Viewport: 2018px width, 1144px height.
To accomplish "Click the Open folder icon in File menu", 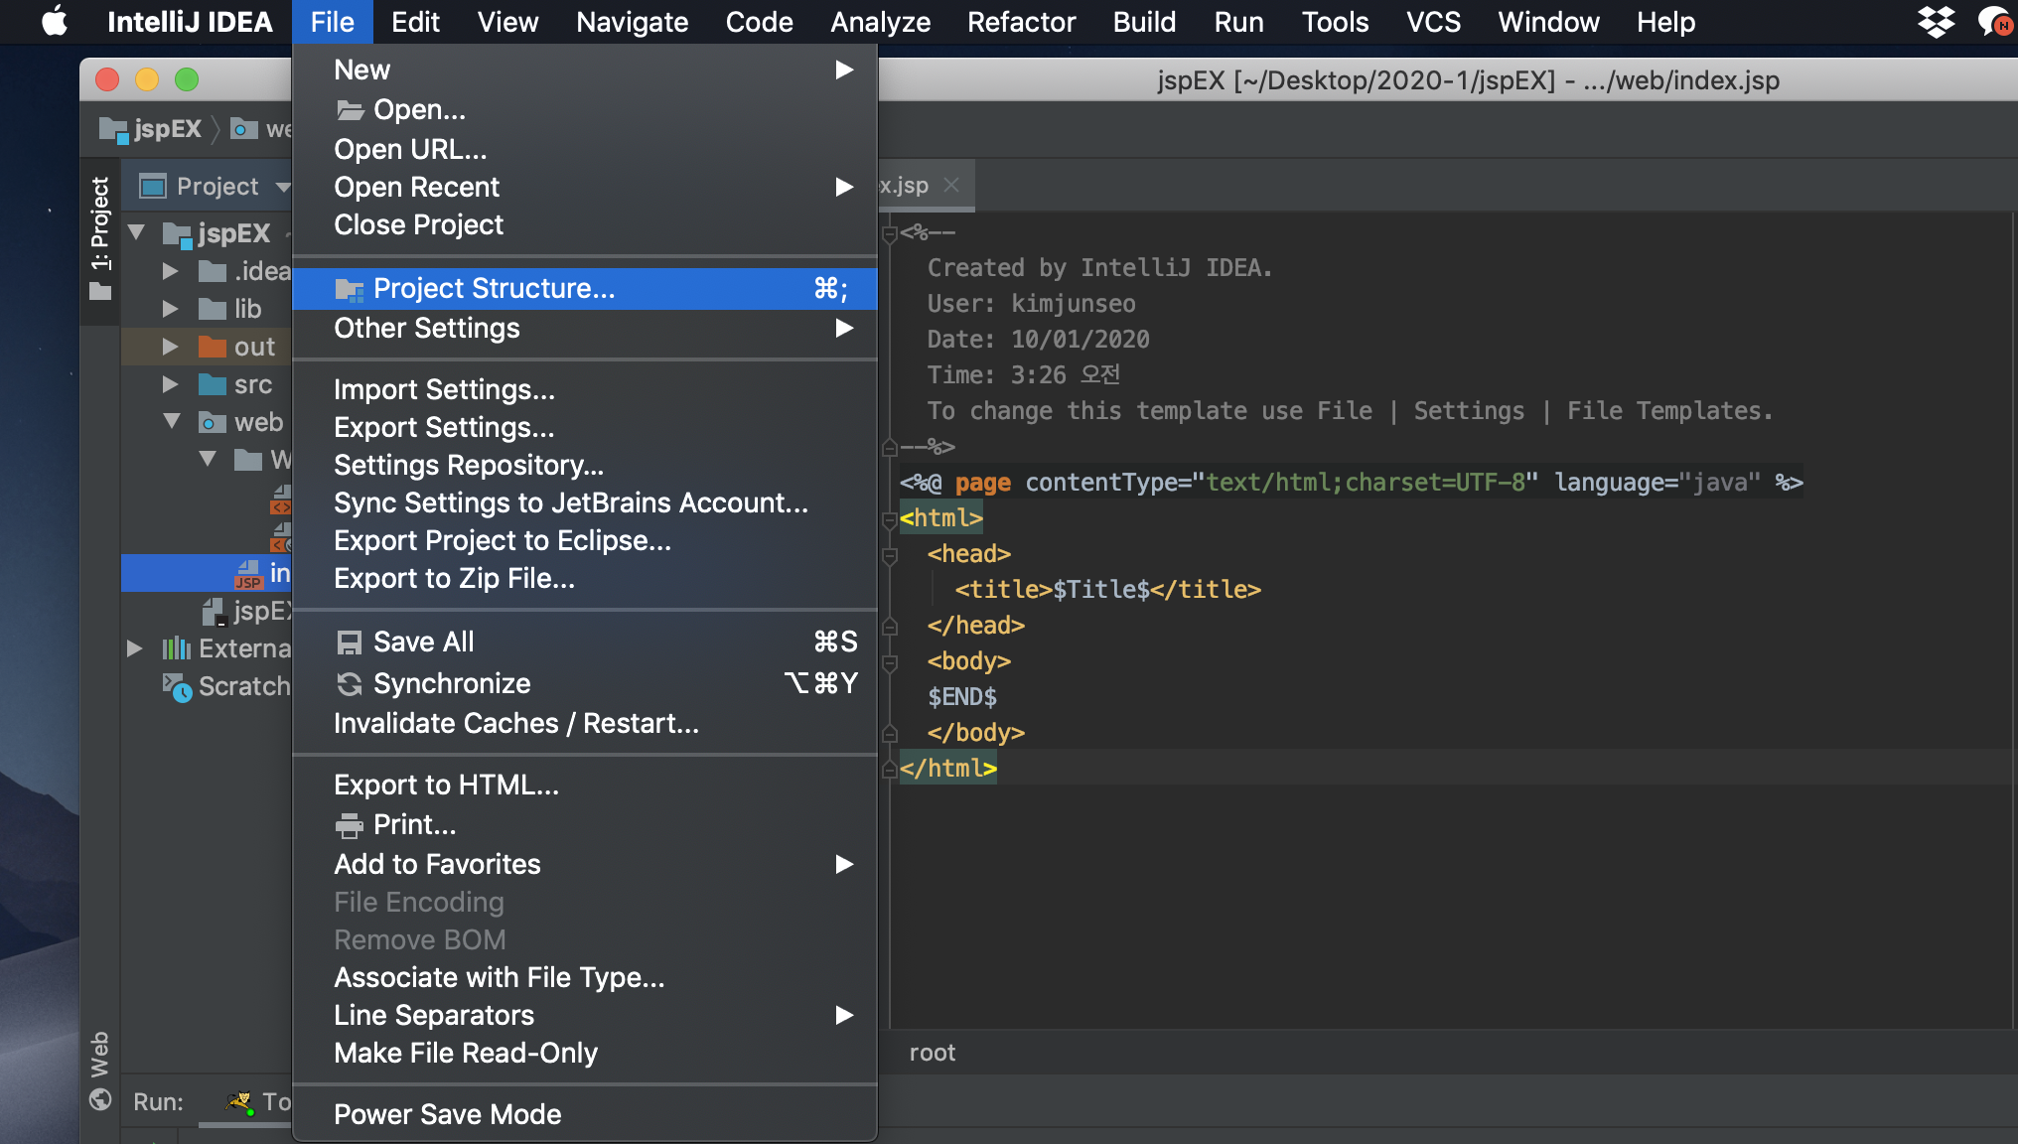I will click(x=350, y=109).
